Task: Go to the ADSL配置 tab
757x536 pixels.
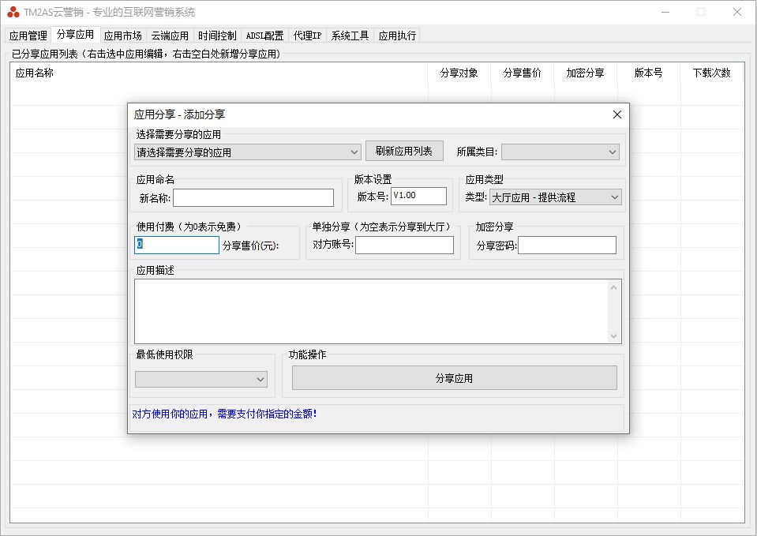Action: pos(264,36)
